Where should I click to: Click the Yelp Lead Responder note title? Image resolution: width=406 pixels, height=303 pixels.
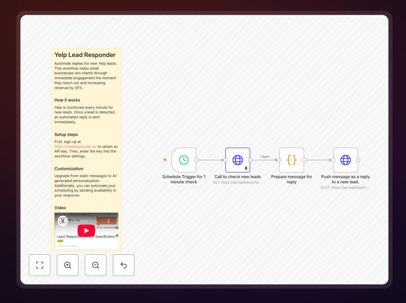point(85,55)
